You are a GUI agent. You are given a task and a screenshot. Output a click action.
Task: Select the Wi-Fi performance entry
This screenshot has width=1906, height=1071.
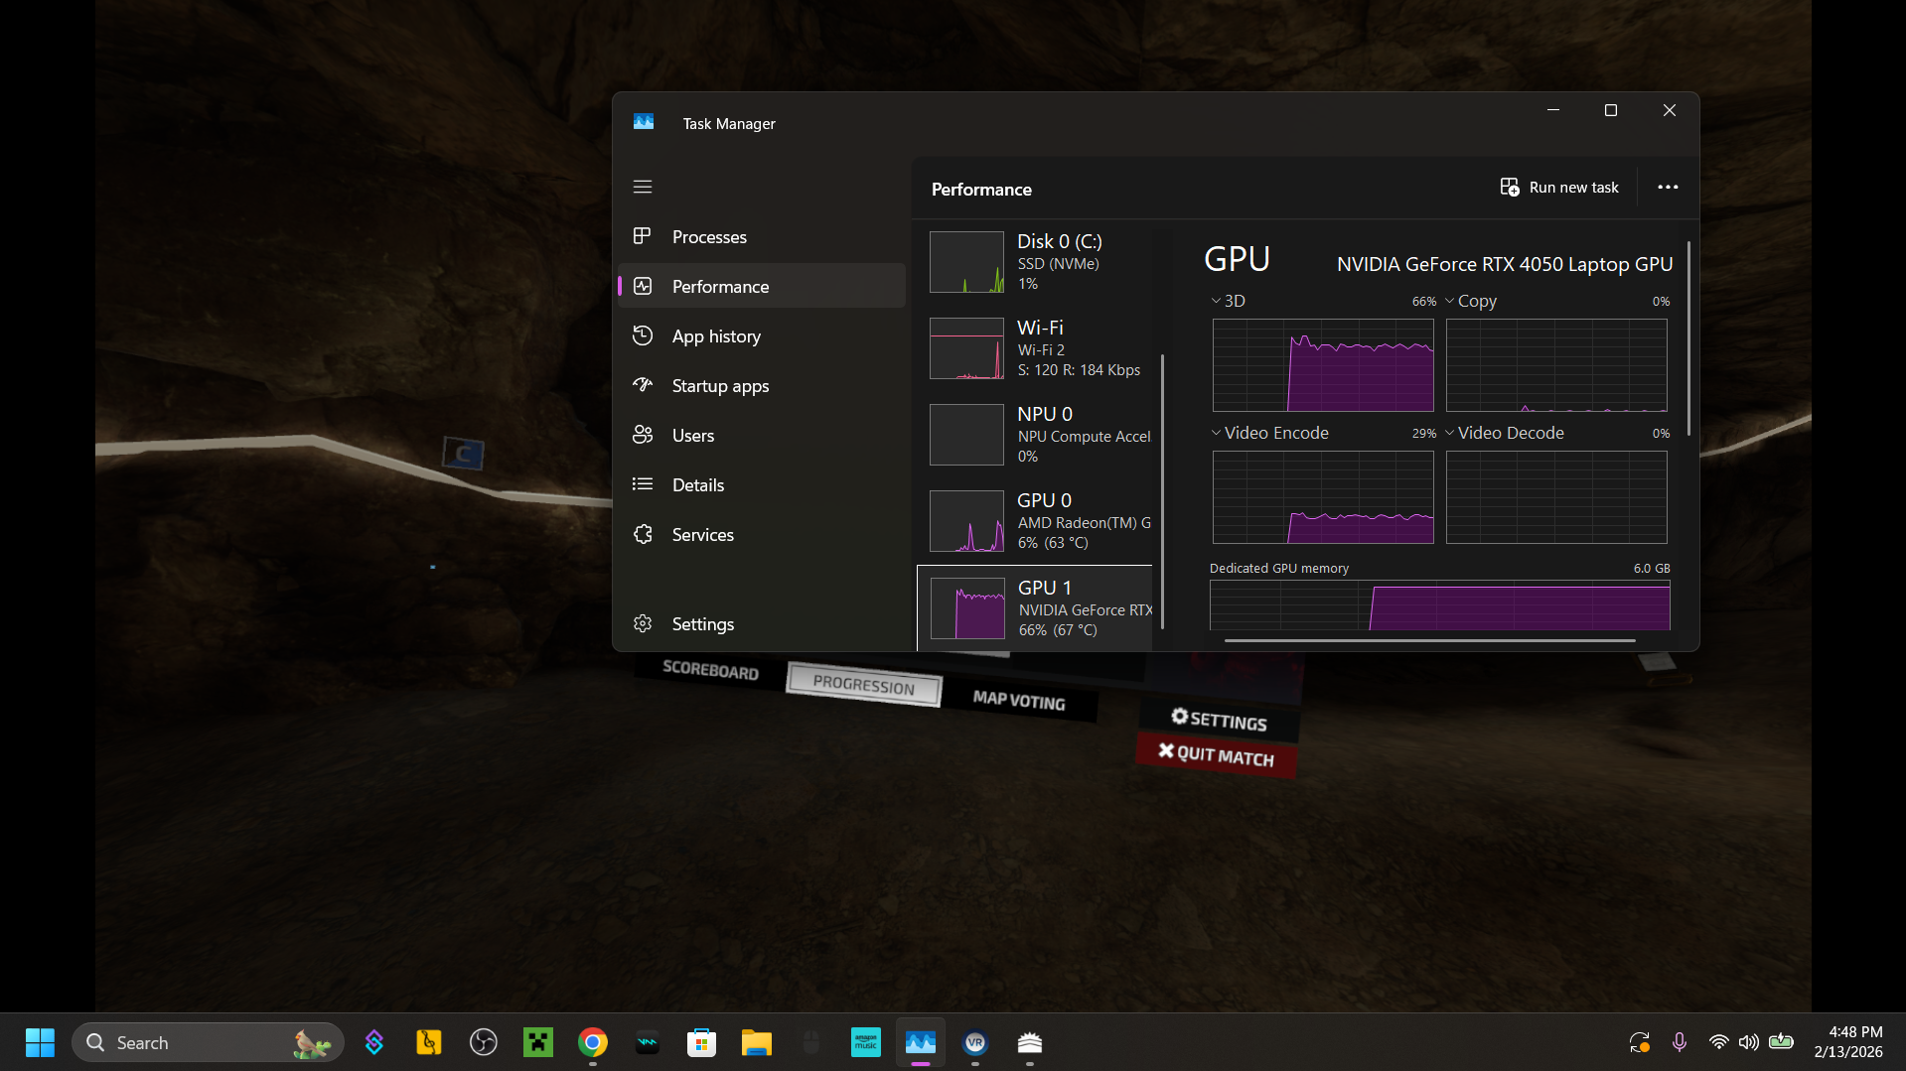(x=1038, y=348)
